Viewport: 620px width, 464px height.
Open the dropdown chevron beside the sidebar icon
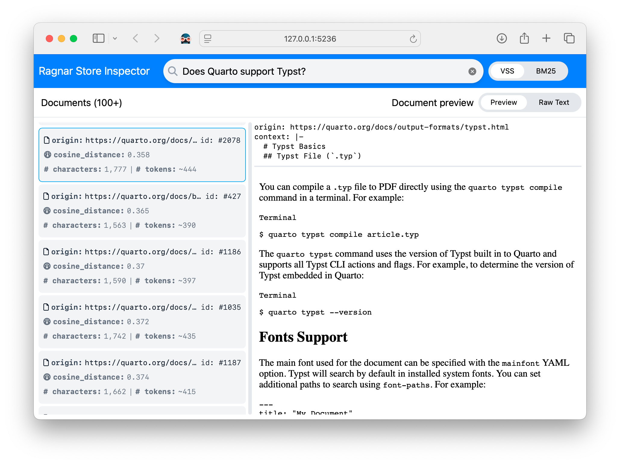point(115,39)
